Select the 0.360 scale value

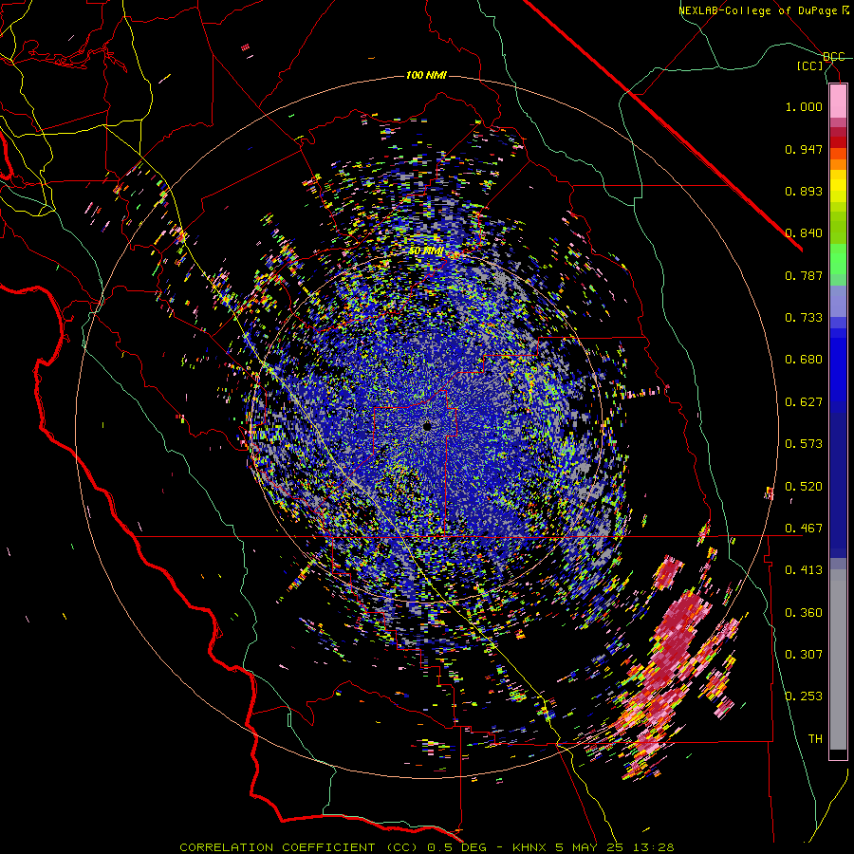(804, 613)
